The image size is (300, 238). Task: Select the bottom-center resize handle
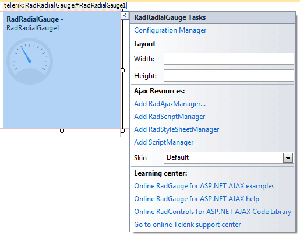(x=62, y=131)
